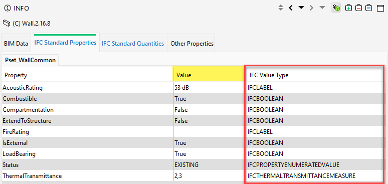This screenshot has height=184, width=388.
Task: Click the INFO panel info icon
Action: coord(8,9)
